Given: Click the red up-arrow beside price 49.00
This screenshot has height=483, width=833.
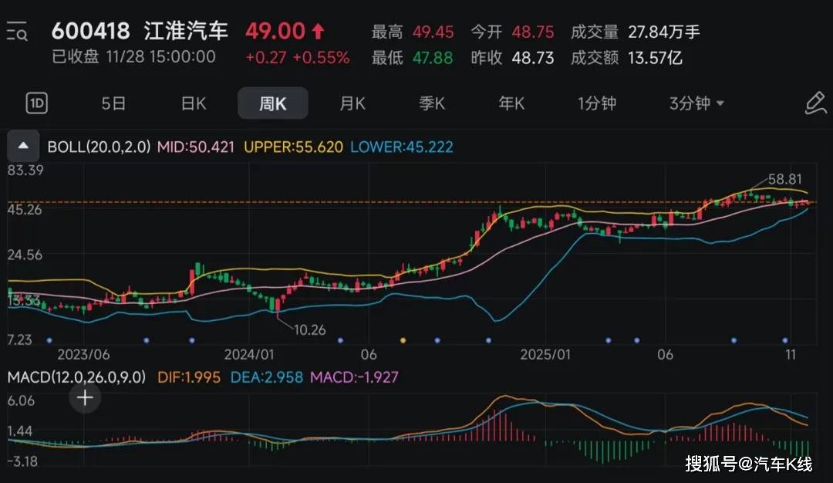Looking at the screenshot, I should tap(319, 32).
